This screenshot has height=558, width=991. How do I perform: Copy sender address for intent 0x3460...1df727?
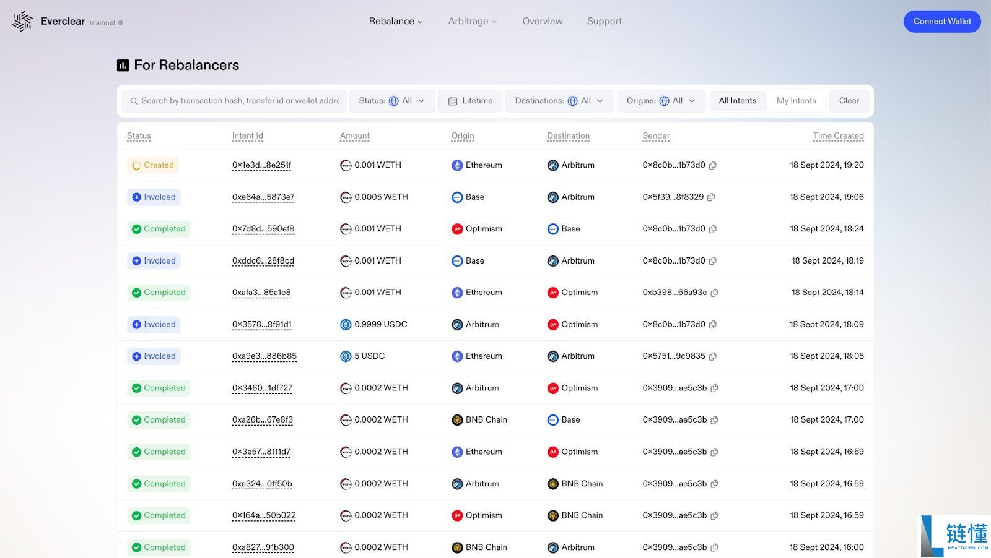[x=715, y=388]
